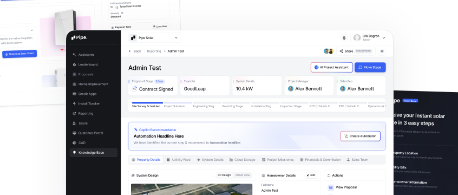The image size is (458, 195).
Task: Click Erik Bogren's profile avatar
Action: (357, 38)
